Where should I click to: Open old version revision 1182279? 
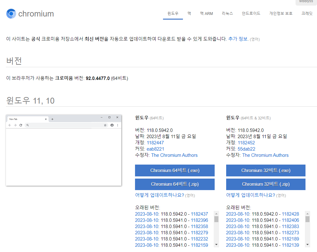click(x=199, y=233)
